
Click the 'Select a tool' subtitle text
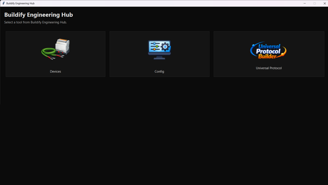tap(35, 23)
